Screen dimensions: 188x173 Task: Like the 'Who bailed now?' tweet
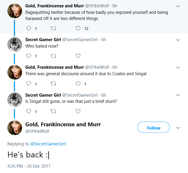[78, 56]
